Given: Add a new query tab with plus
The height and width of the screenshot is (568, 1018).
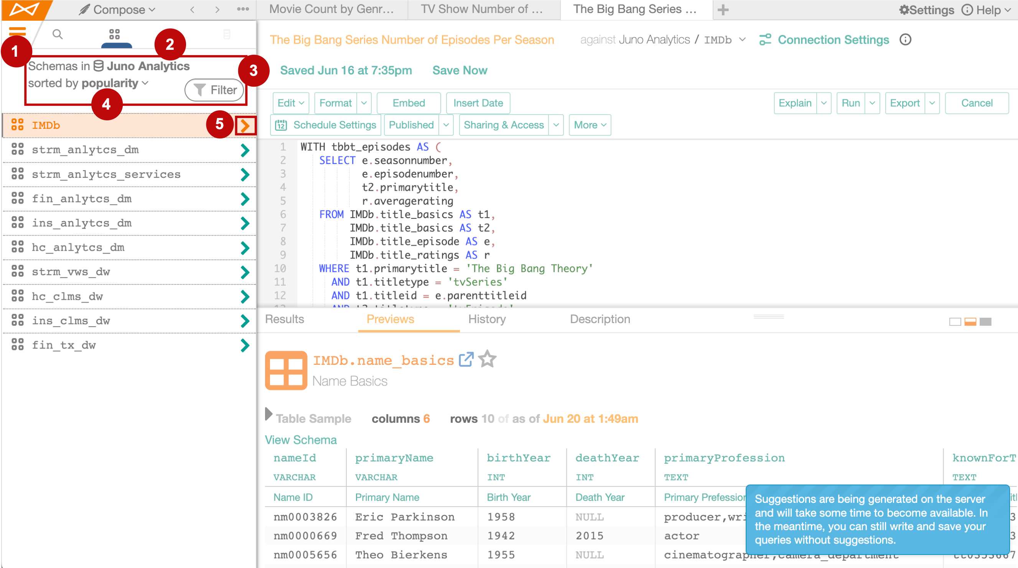Looking at the screenshot, I should tap(723, 10).
